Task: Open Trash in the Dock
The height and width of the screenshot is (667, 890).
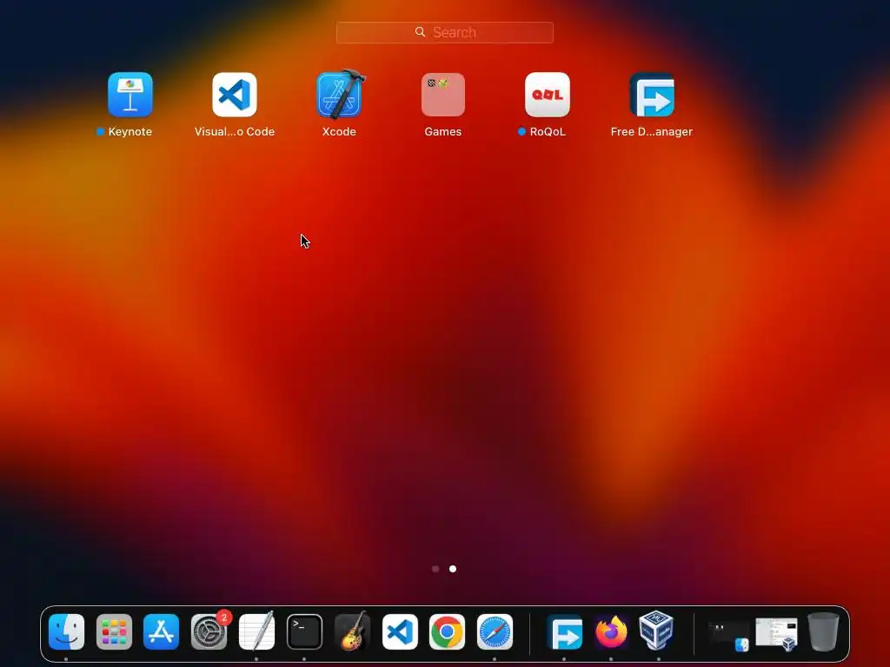Action: click(x=823, y=631)
